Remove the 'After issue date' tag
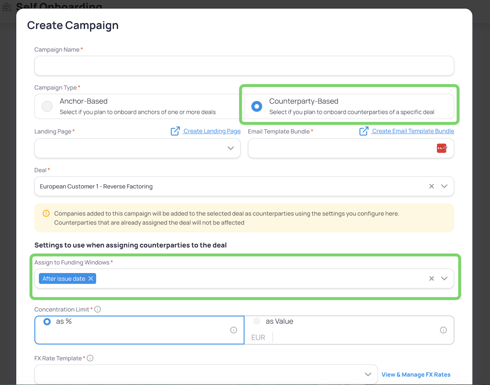Viewport: 490px width, 385px height. [x=91, y=279]
